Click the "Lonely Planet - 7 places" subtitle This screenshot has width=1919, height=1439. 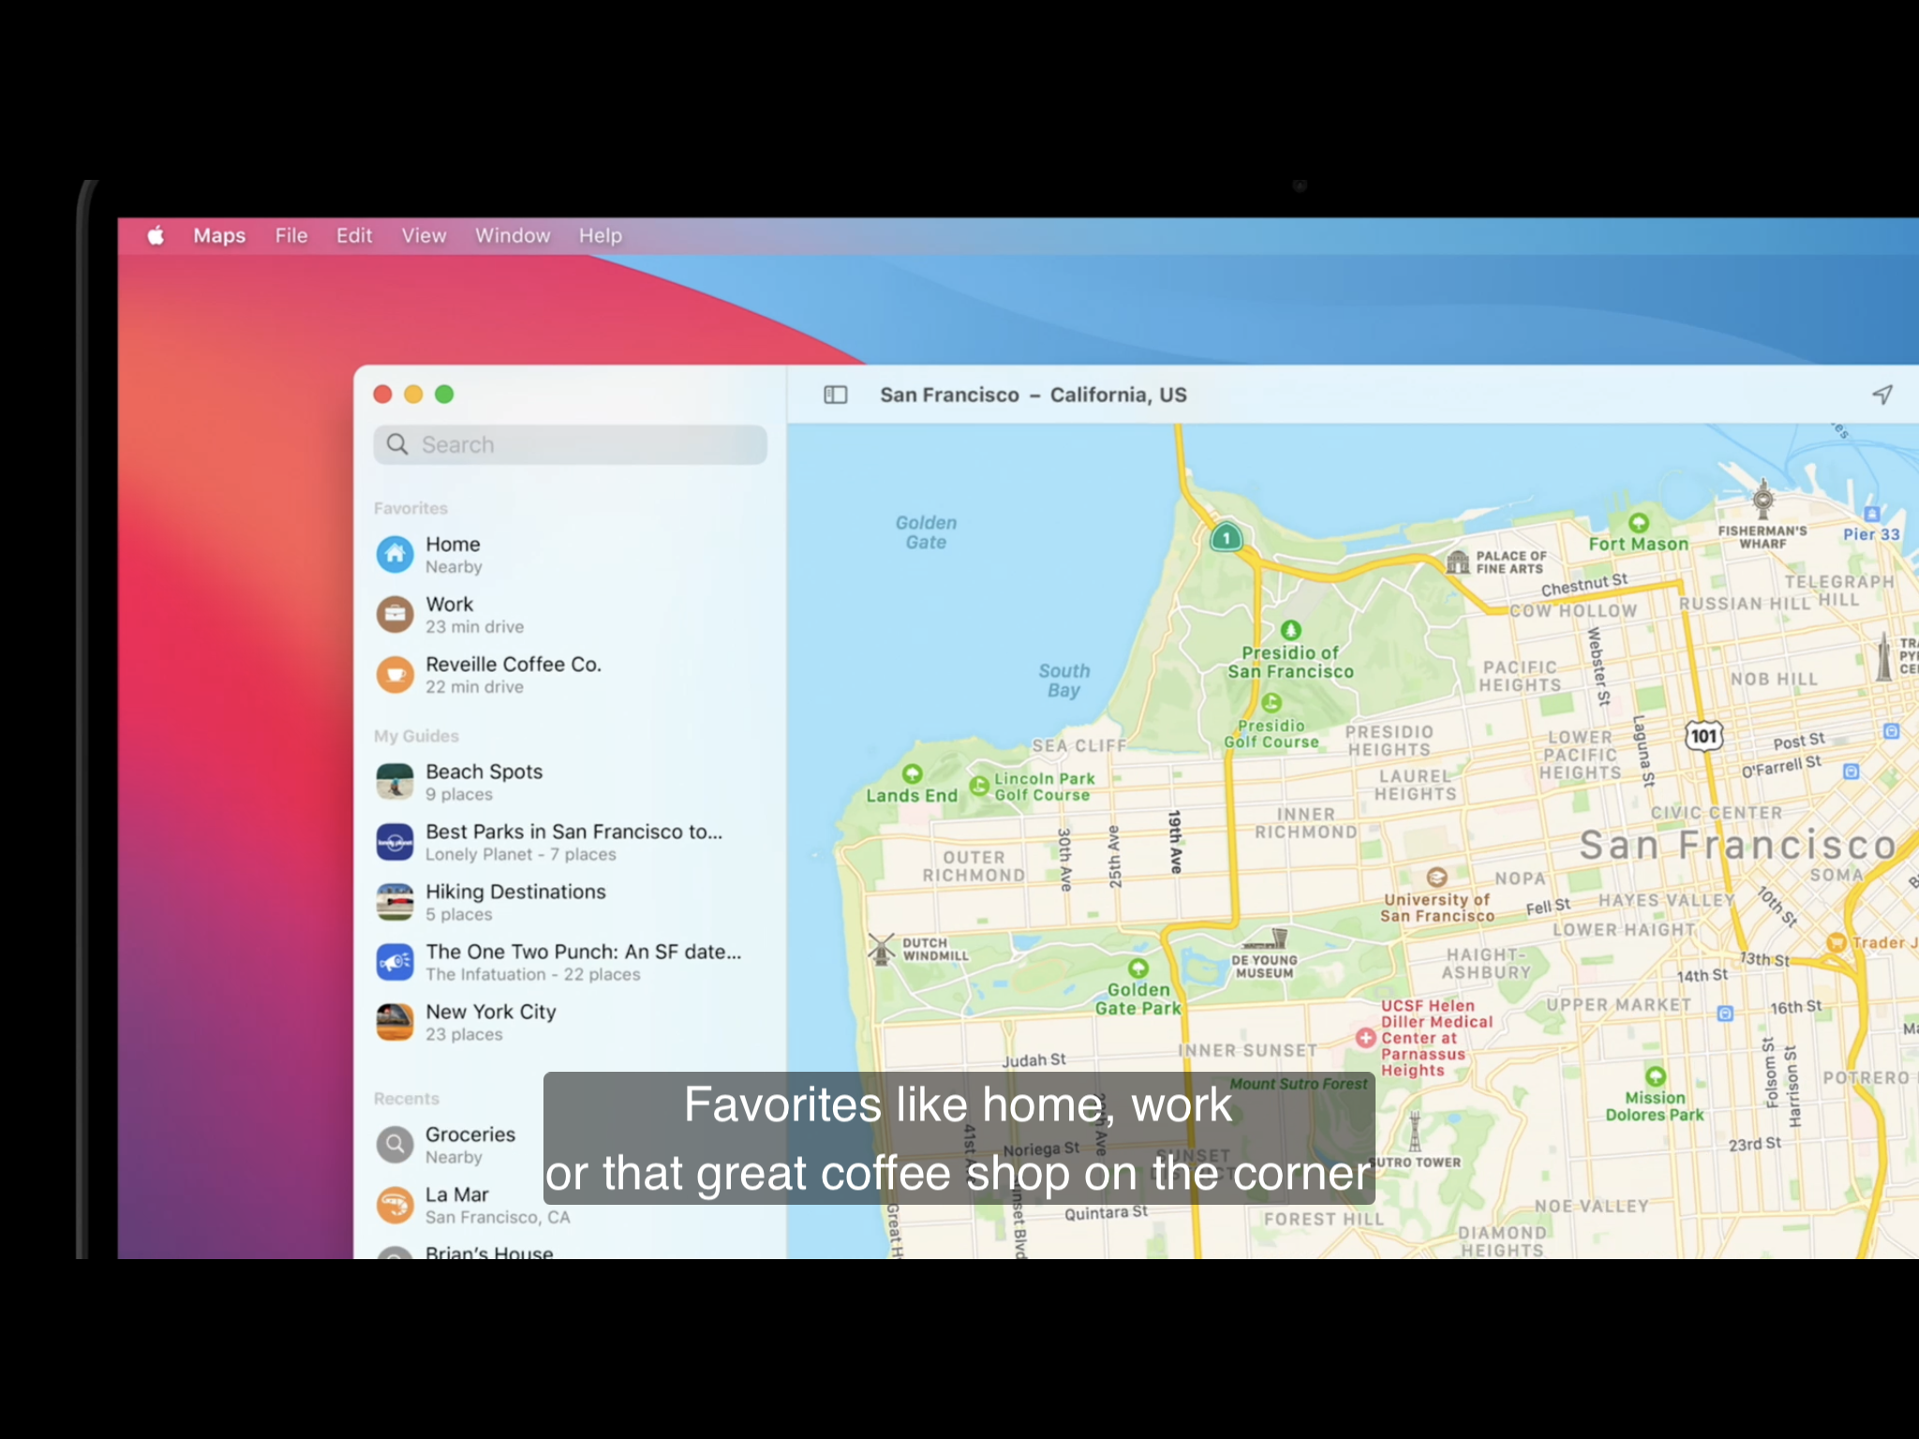521,854
